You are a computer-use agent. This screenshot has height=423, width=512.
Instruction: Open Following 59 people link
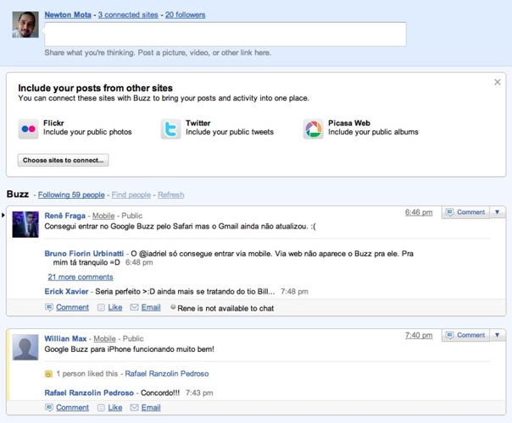71,195
